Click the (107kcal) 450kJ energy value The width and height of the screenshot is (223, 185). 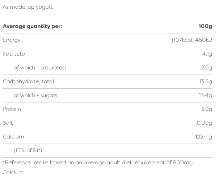click(192, 40)
